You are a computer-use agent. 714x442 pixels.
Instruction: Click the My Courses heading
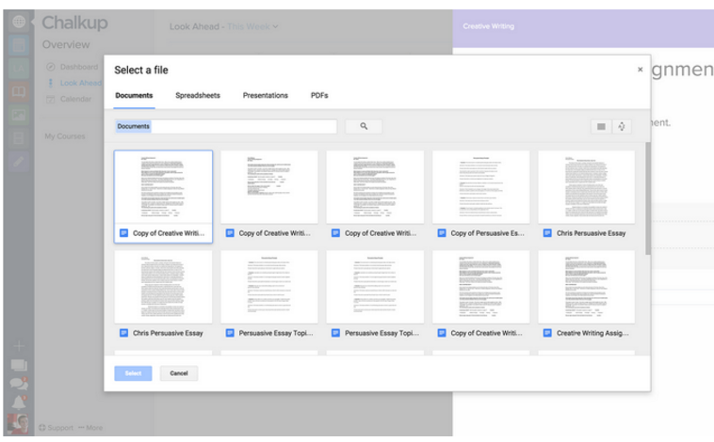(65, 136)
